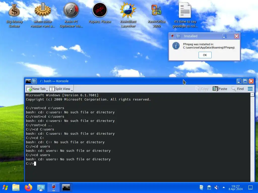The height and width of the screenshot is (193, 258).
Task: Click the grid icon in the Installed dialog title bar
Action: tap(178, 36)
